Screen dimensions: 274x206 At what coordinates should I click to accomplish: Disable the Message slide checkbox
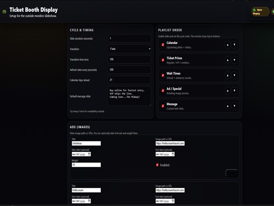coord(163,106)
